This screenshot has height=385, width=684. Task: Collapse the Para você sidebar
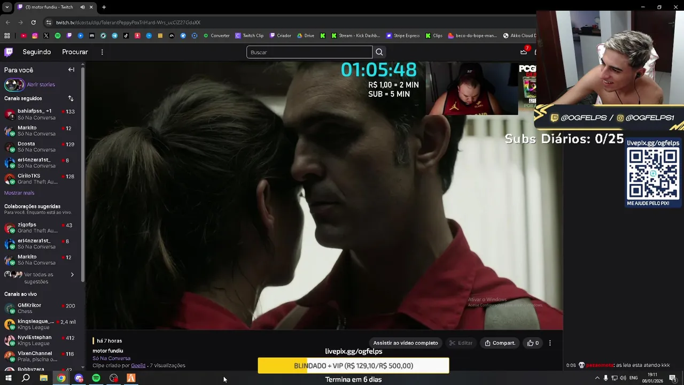point(71,70)
